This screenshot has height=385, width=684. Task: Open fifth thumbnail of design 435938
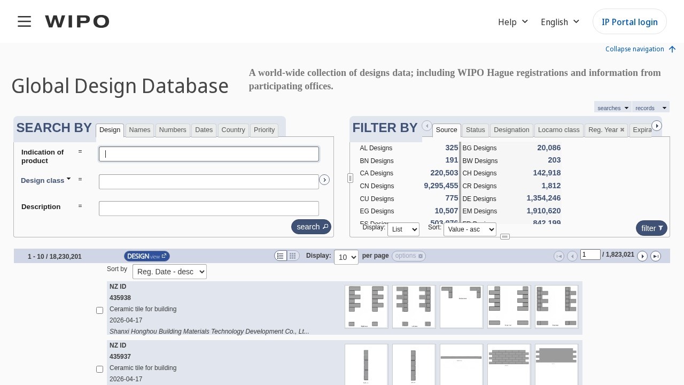(x=556, y=306)
